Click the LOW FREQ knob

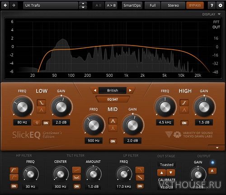(x=22, y=107)
